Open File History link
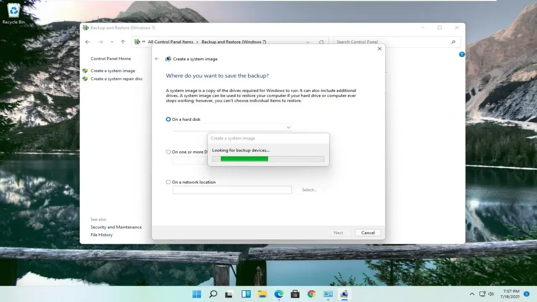537x302 pixels. 102,235
